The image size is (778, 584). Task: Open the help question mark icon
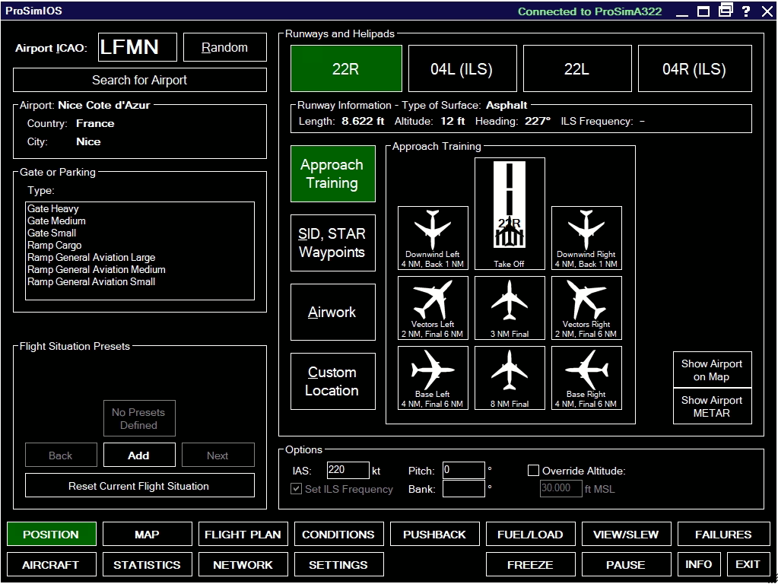pos(746,11)
